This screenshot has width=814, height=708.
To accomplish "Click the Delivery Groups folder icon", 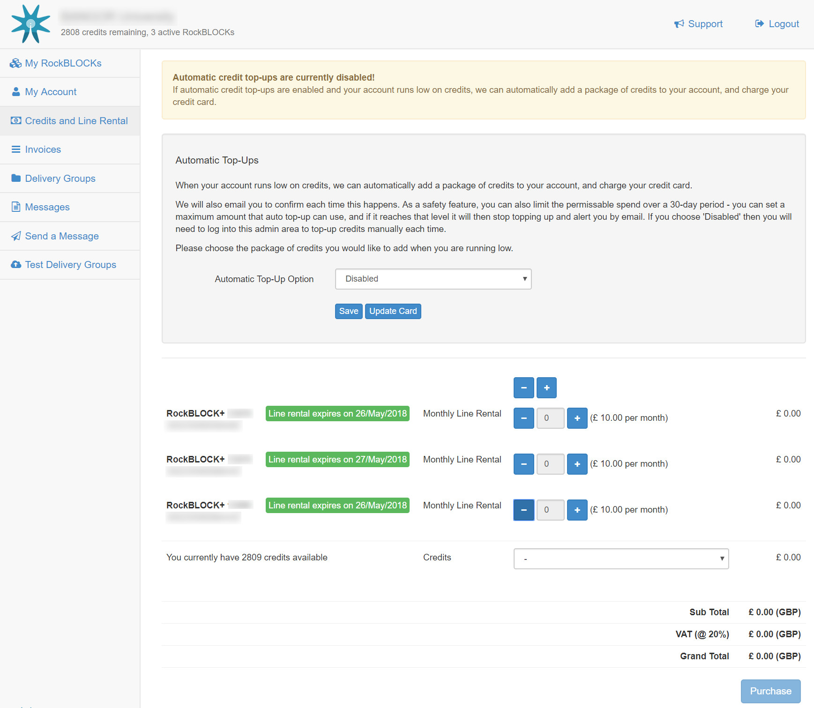I will point(16,178).
